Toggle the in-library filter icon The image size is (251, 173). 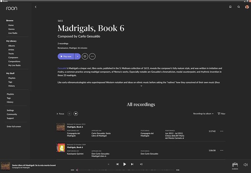pos(69,114)
